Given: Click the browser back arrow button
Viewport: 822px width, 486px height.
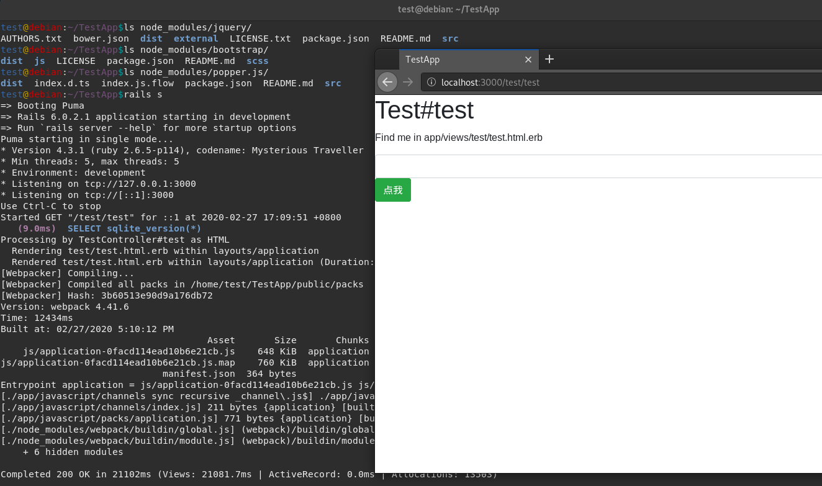Looking at the screenshot, I should (x=387, y=82).
